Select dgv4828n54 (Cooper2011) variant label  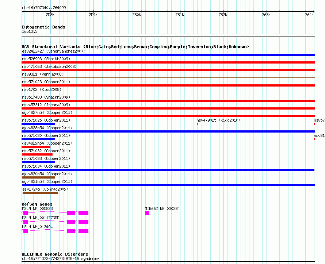click(47, 128)
